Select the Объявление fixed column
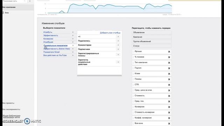This screenshot has height=126, width=224. pyautogui.click(x=152, y=33)
